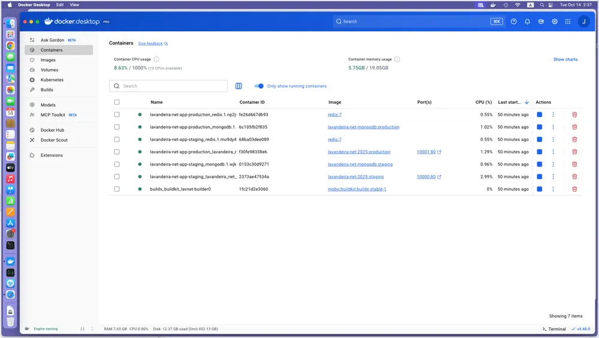Open the column layout manager icon

238,86
